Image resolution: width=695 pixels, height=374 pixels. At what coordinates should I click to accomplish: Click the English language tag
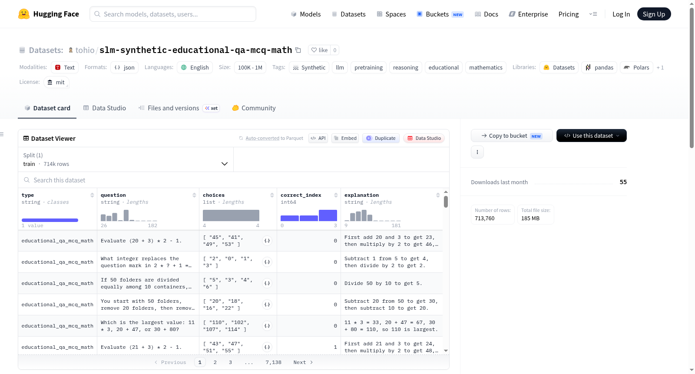click(195, 67)
